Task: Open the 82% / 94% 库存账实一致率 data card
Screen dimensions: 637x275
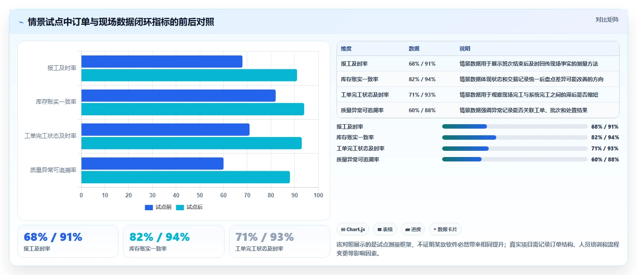Action: point(174,241)
